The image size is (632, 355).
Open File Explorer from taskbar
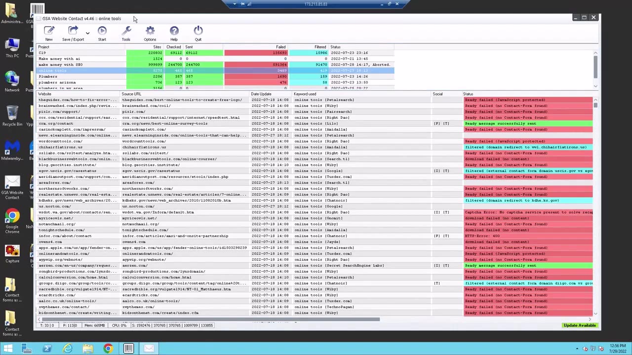coord(87,349)
